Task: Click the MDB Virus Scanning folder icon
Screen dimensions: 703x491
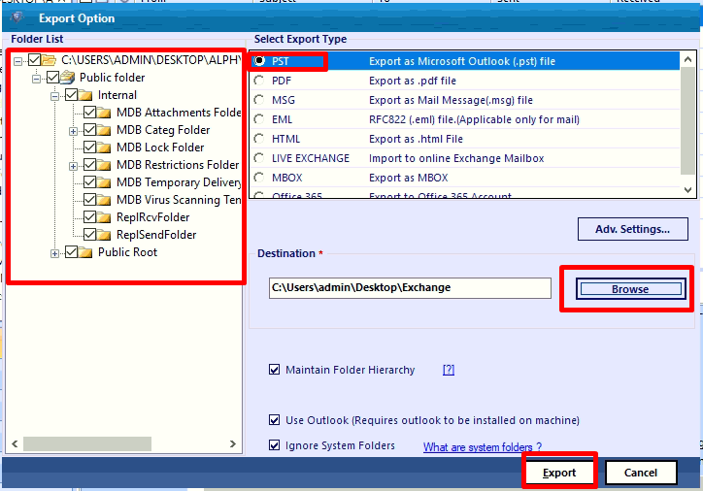Action: click(x=104, y=200)
